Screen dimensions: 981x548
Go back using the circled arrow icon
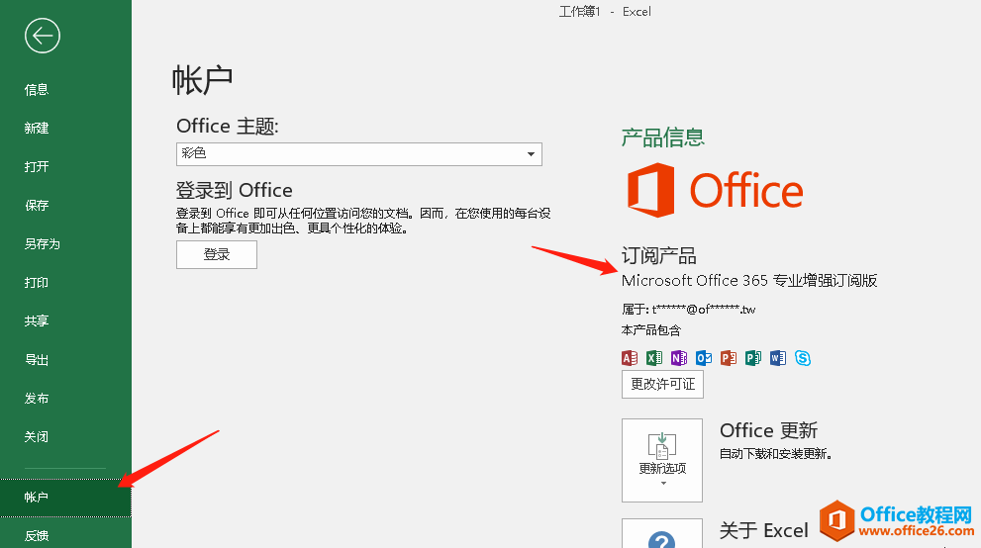pyautogui.click(x=43, y=36)
